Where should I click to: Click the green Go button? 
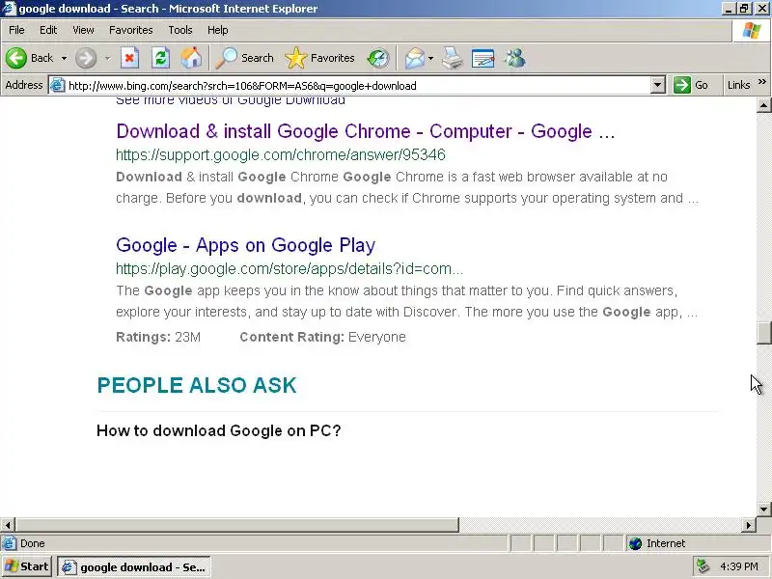coord(691,85)
